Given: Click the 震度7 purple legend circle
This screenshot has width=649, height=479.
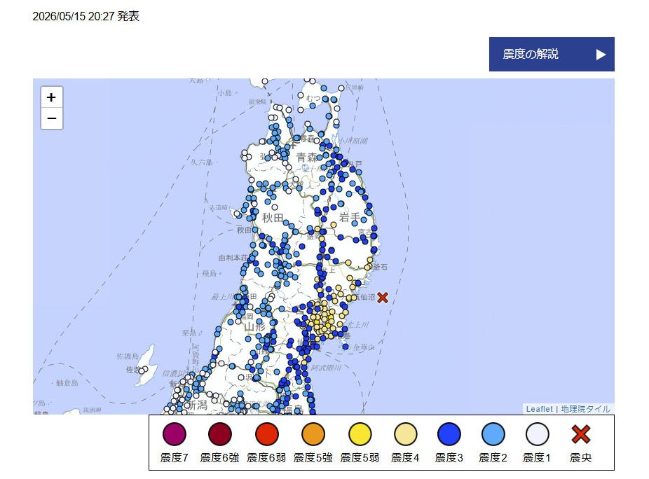Looking at the screenshot, I should tap(175, 434).
